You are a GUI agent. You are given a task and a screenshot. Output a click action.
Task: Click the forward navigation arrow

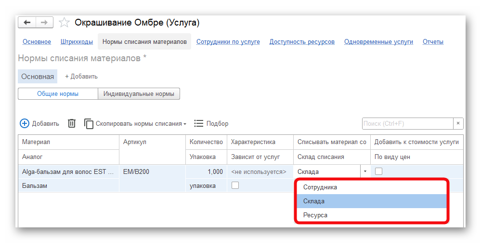point(44,23)
